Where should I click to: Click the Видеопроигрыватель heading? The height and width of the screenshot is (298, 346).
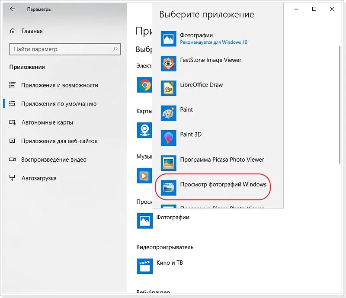(165, 247)
